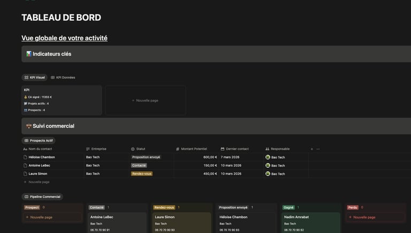The height and width of the screenshot is (233, 411).
Task: Click Antoine LeBec's 10 mars 2026 date cell
Action: coord(241,166)
